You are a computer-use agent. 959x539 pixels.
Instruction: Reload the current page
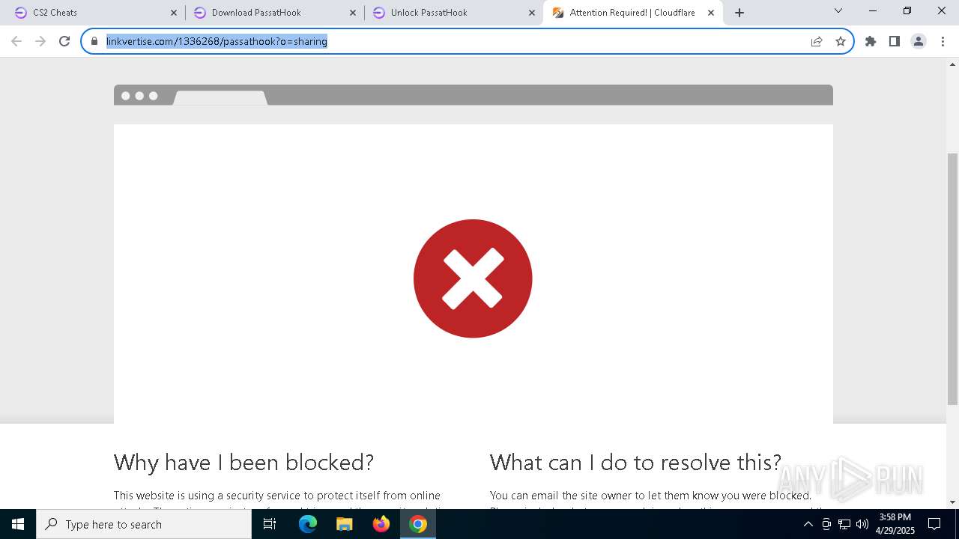(x=64, y=41)
